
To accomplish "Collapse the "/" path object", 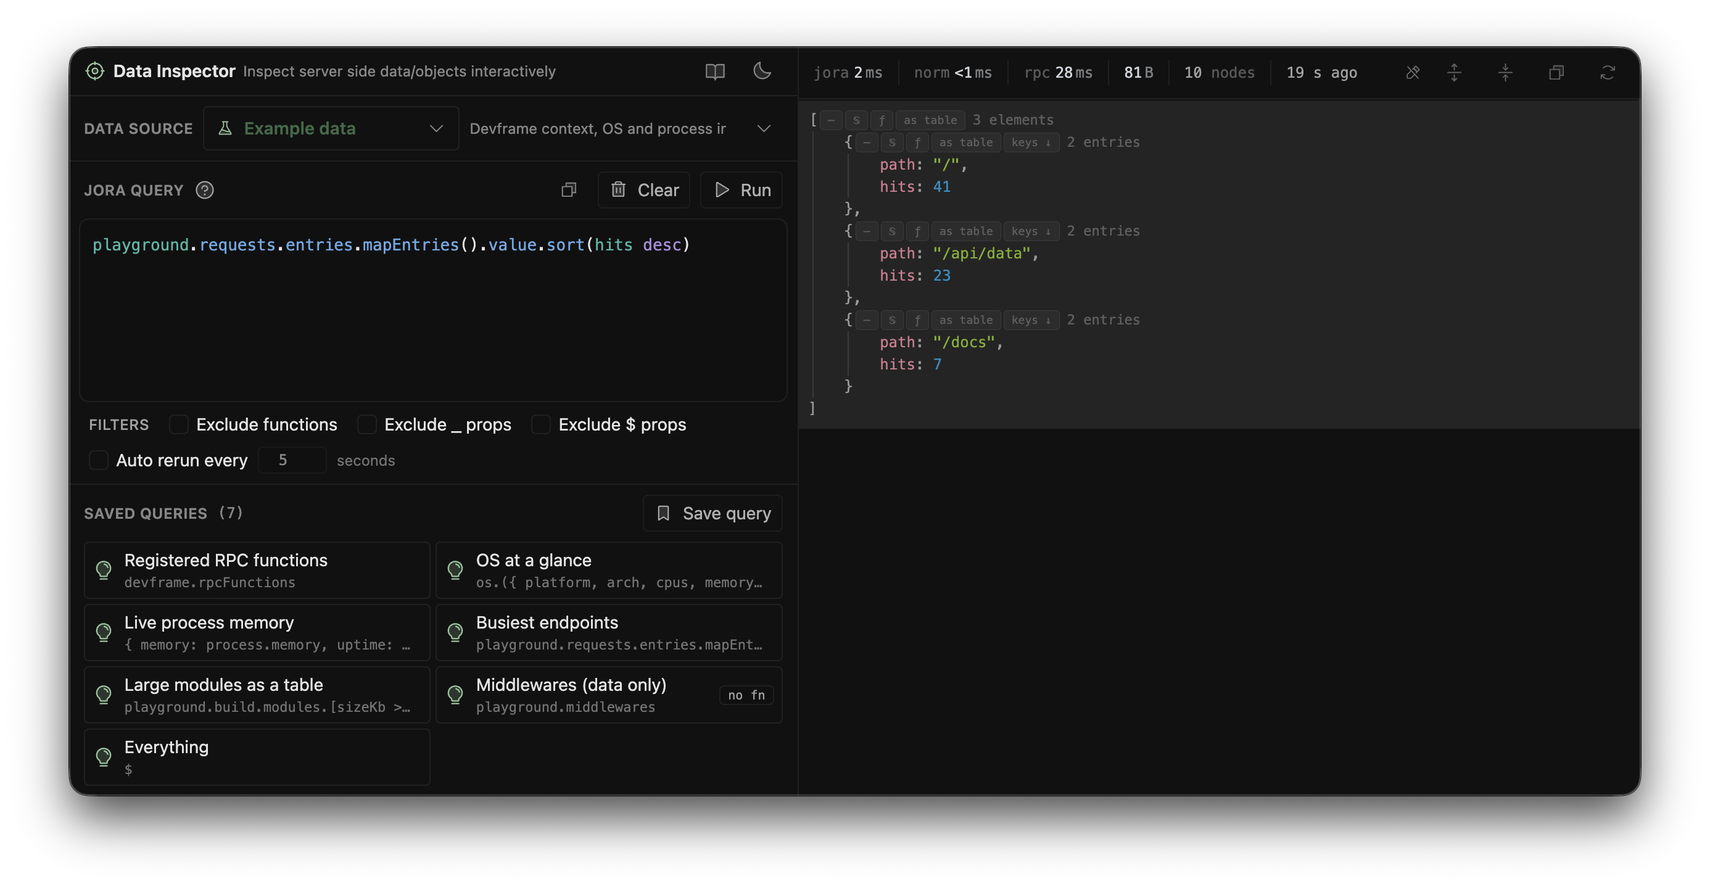I will (867, 142).
